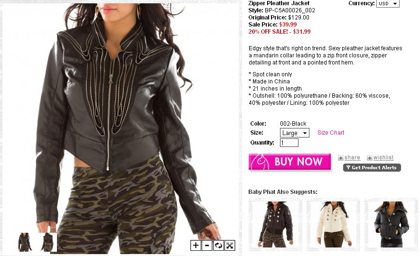420x256 pixels.
Task: Click the Get Product Alerts button
Action: point(372,167)
